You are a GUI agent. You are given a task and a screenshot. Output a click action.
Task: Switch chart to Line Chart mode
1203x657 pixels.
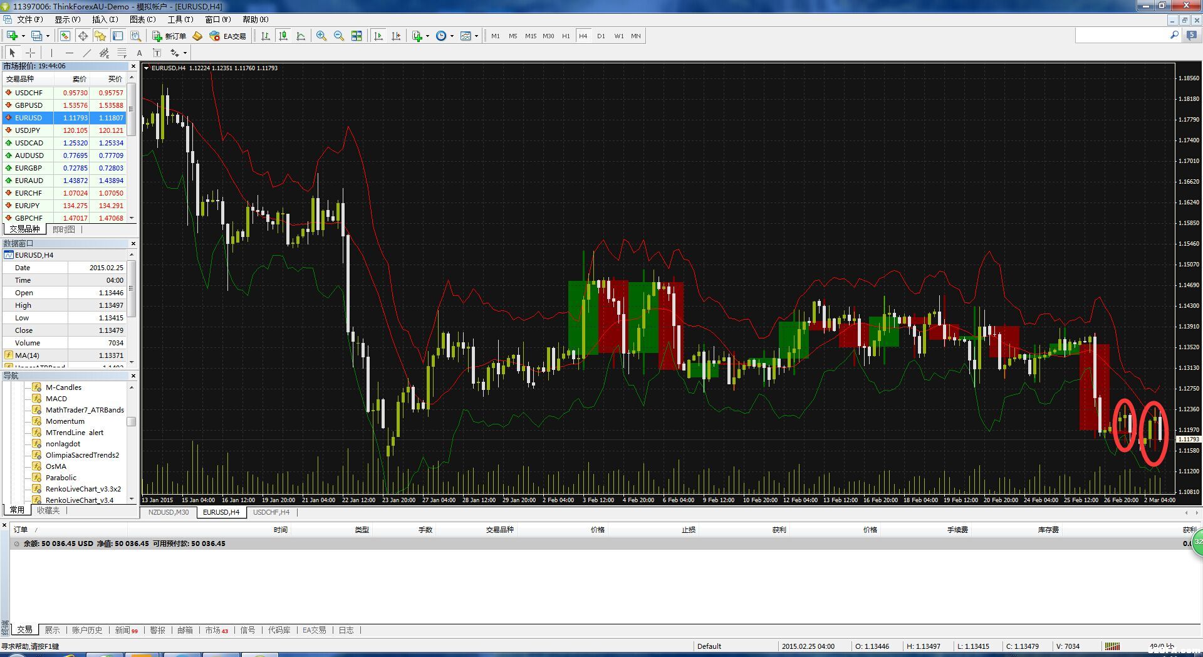[301, 36]
